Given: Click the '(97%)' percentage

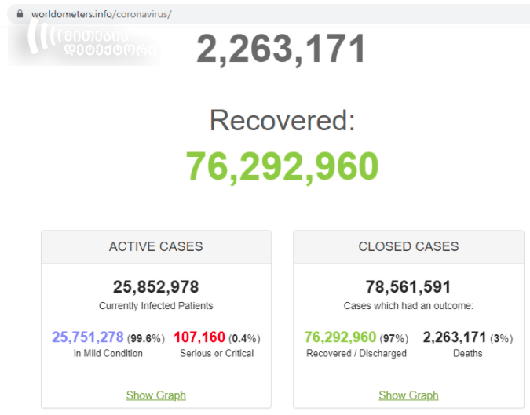Looking at the screenshot, I should pyautogui.click(x=394, y=338).
